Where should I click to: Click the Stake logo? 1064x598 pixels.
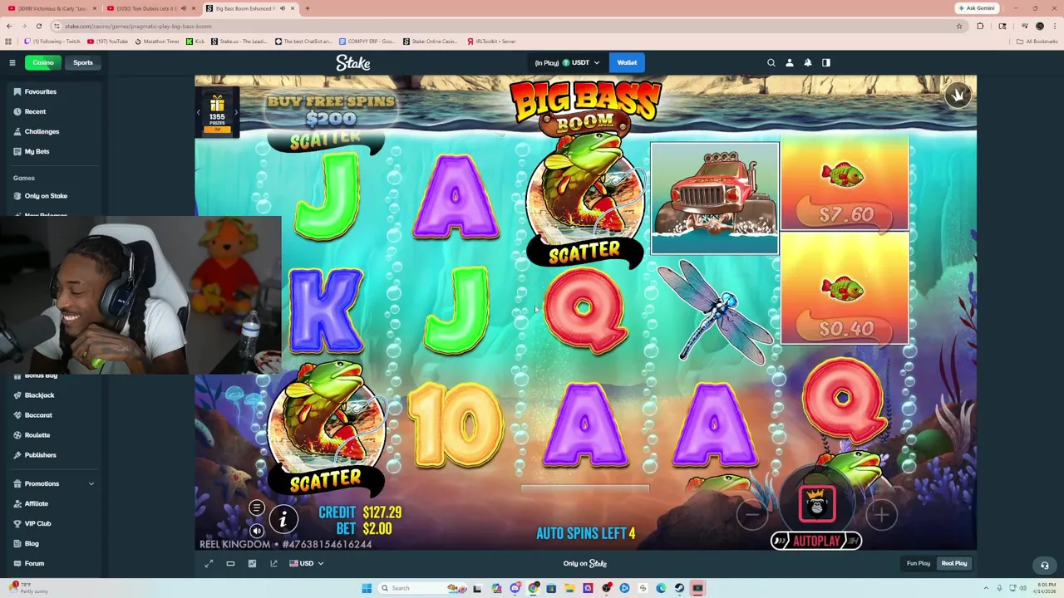click(353, 63)
